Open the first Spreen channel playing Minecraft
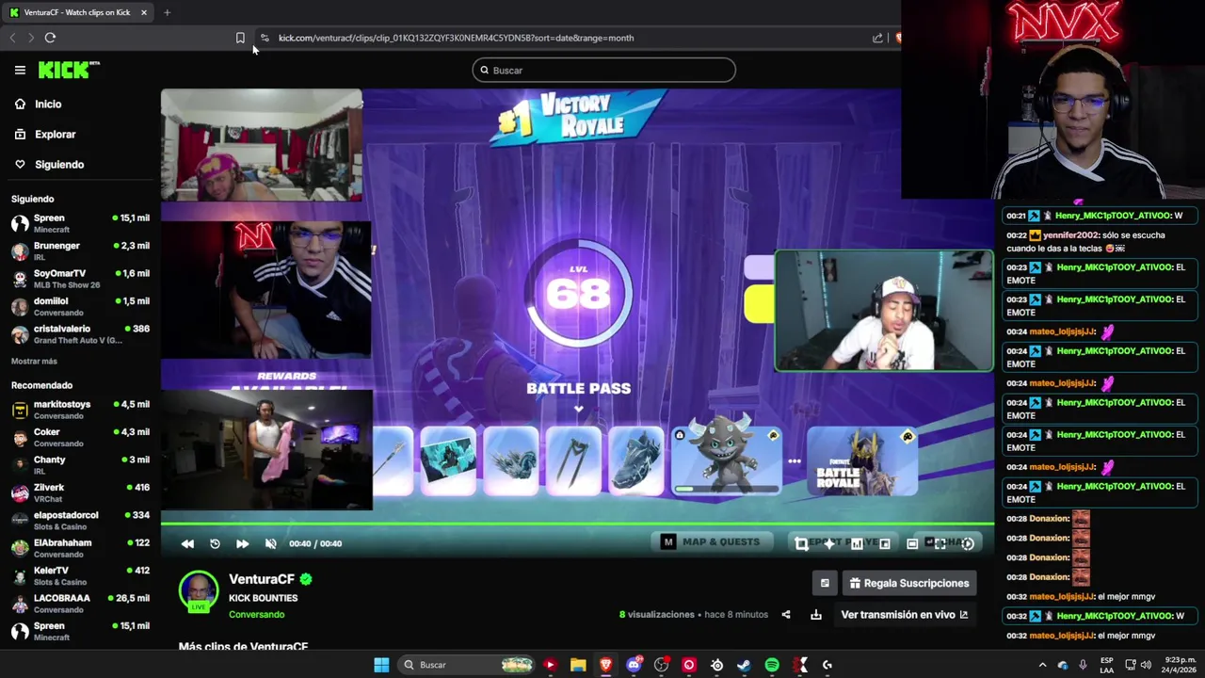The height and width of the screenshot is (678, 1205). [x=80, y=223]
